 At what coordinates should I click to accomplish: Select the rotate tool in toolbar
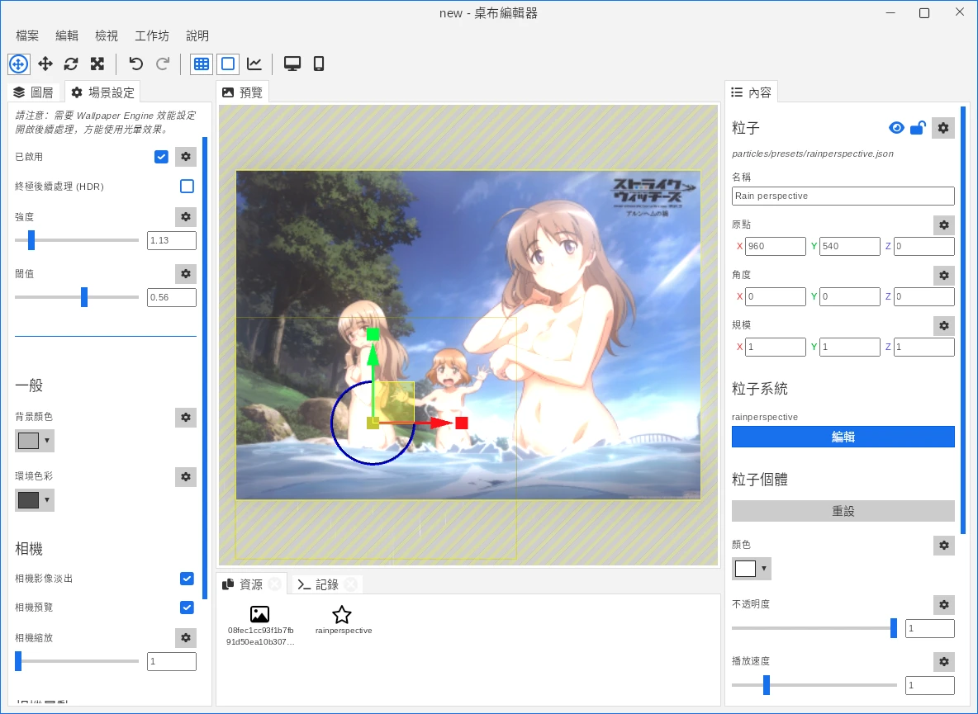[71, 64]
